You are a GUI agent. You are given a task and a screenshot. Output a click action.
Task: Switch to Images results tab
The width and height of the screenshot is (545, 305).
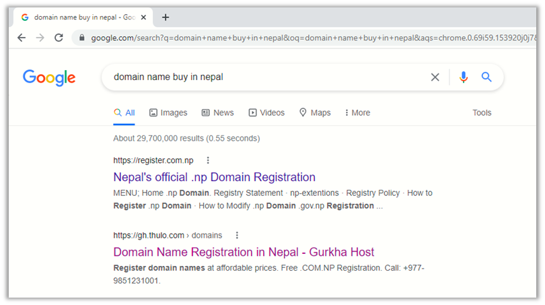point(168,112)
